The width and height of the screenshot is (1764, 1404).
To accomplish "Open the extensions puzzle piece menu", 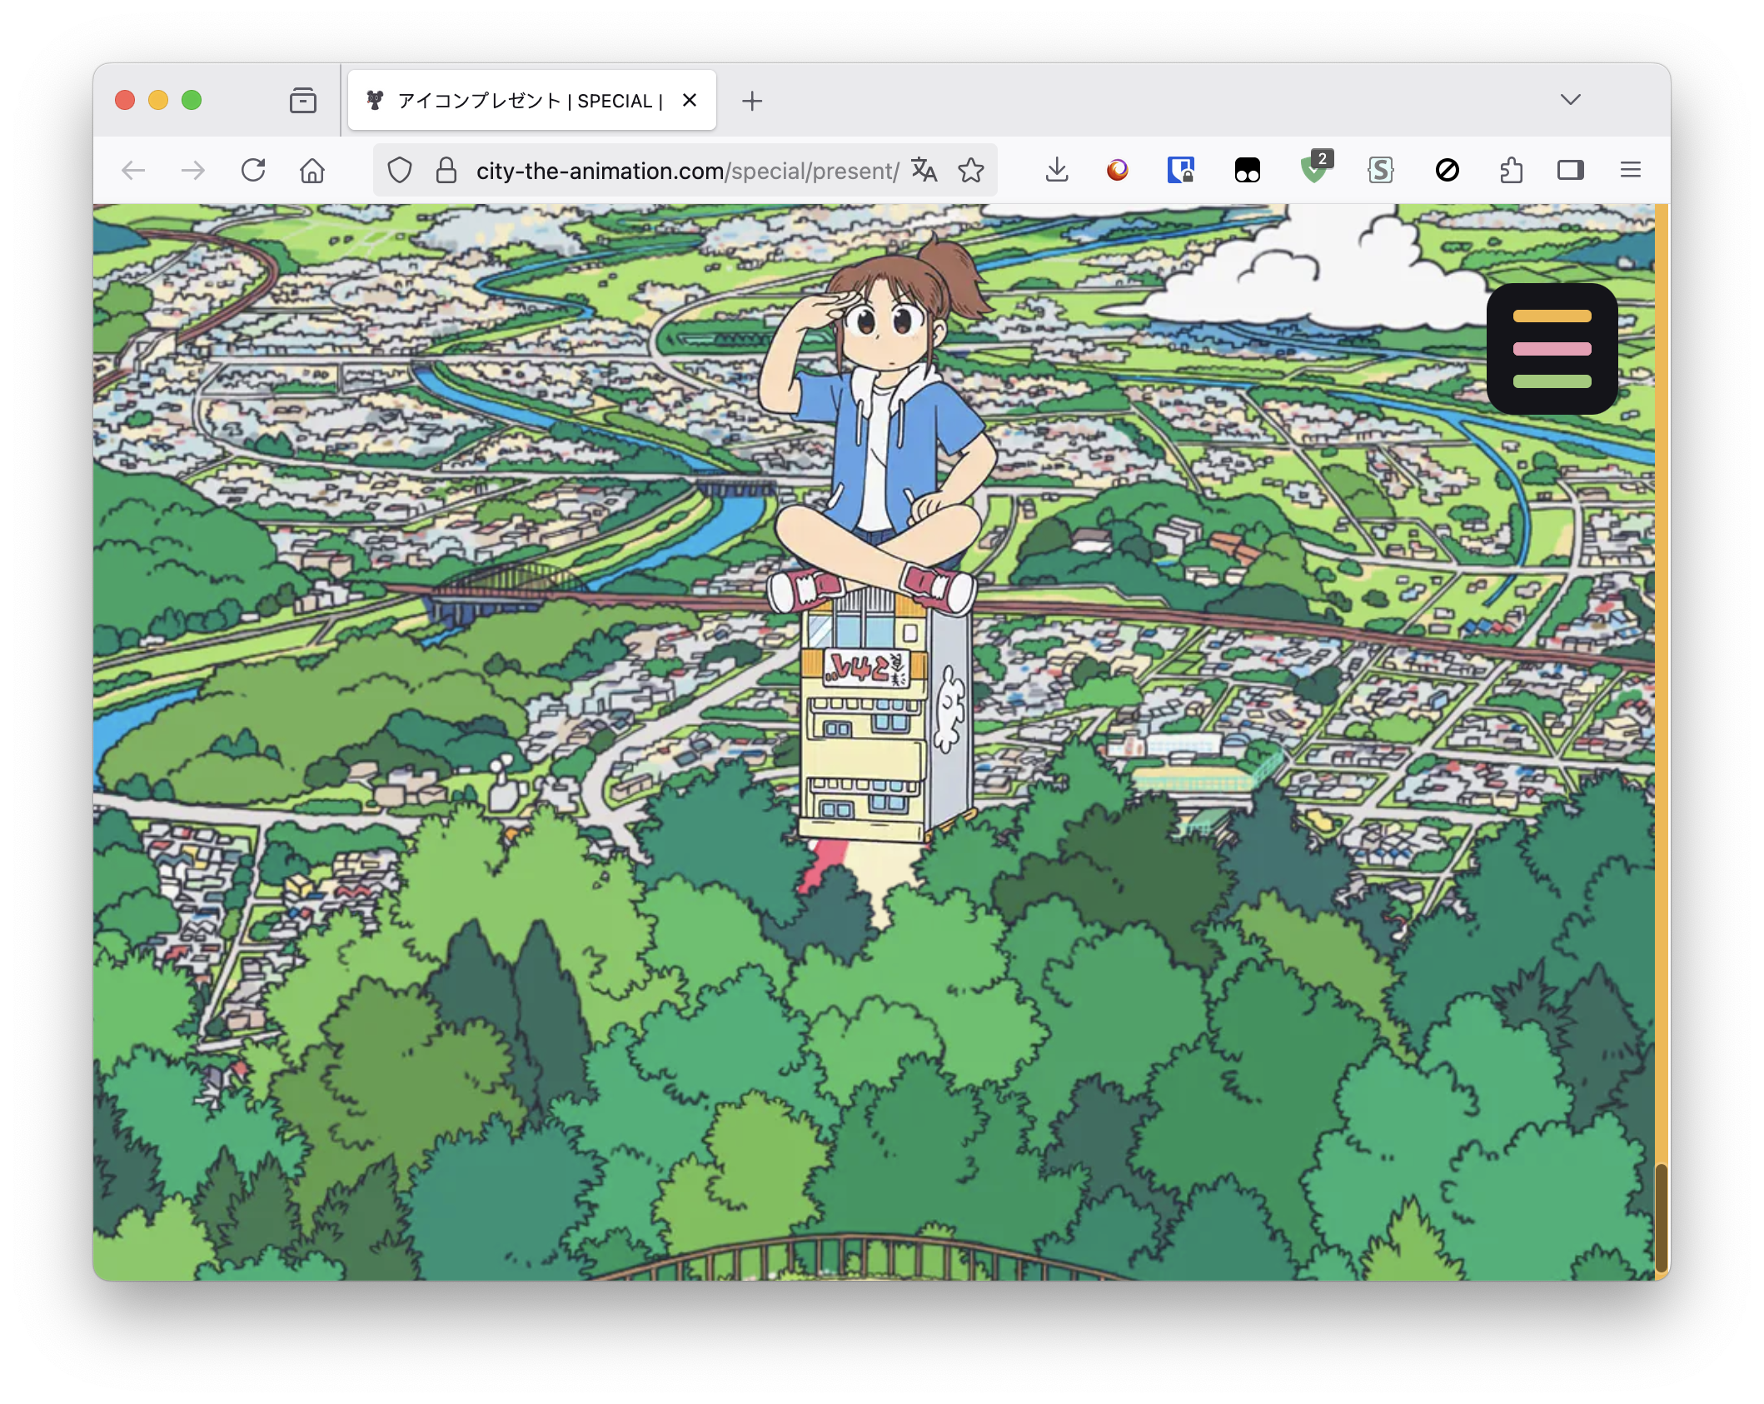I will tap(1511, 171).
